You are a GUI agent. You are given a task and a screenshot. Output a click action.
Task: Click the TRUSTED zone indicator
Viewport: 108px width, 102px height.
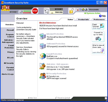56,12
